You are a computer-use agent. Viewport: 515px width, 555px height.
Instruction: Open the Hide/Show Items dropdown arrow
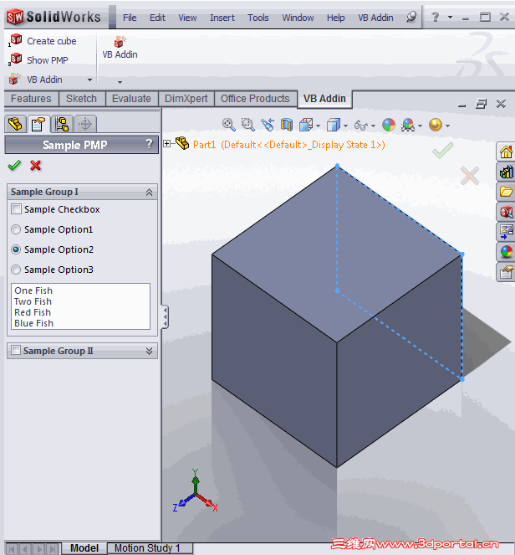pyautogui.click(x=373, y=126)
